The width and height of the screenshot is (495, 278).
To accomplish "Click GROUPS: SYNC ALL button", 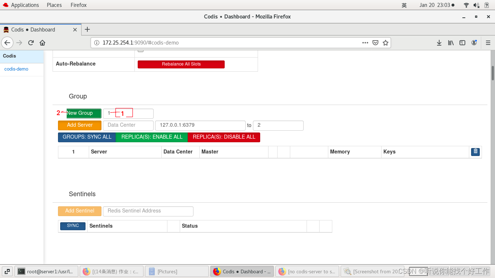I will click(x=87, y=137).
